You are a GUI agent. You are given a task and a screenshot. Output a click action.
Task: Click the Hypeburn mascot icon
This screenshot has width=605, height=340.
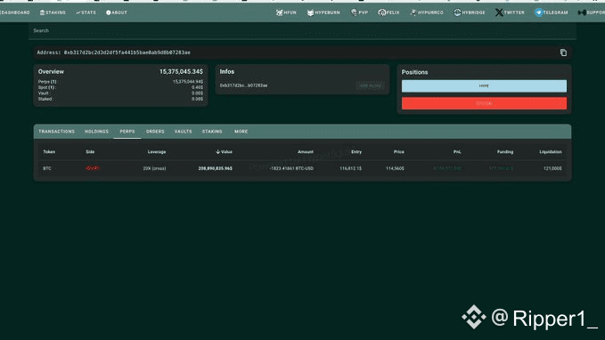(x=310, y=12)
